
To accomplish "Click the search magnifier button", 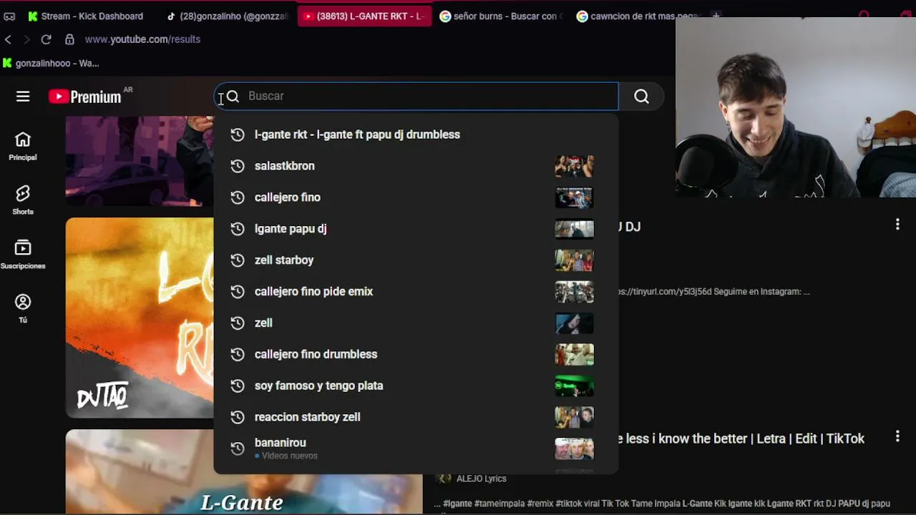I will click(x=641, y=97).
